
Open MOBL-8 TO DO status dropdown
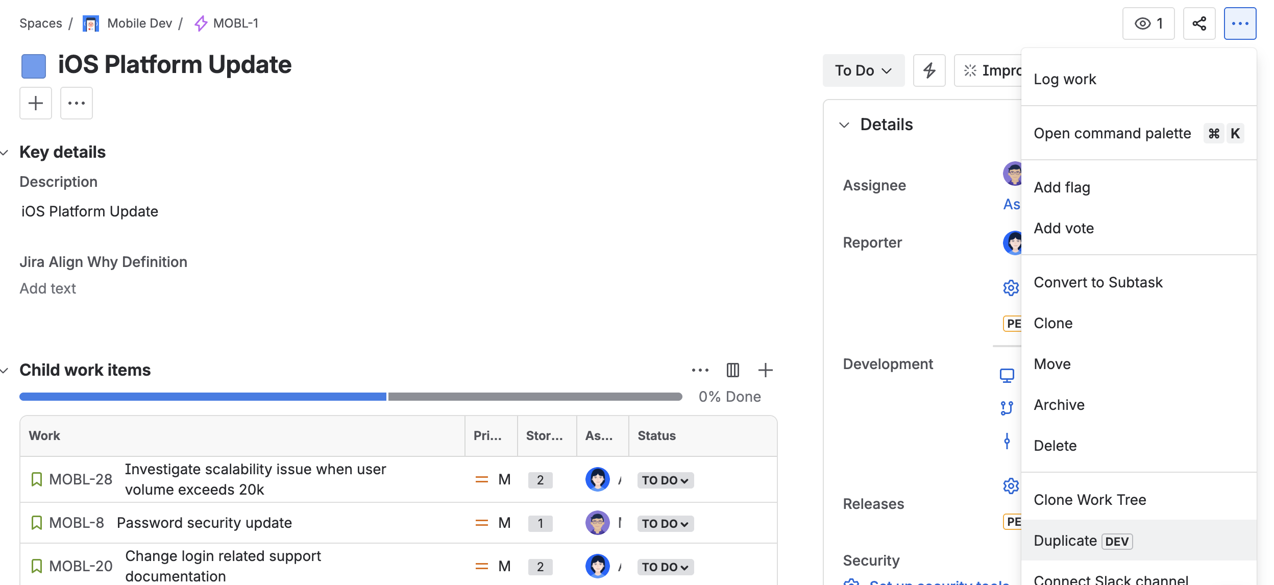[665, 524]
